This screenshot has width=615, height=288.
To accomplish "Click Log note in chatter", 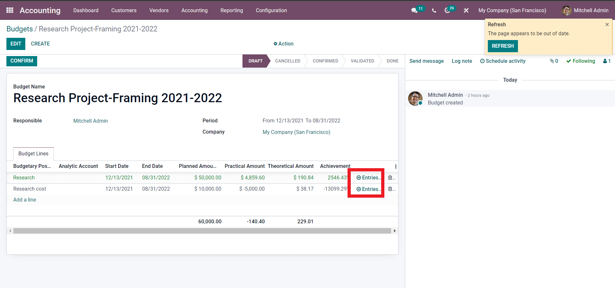I will tap(462, 61).
